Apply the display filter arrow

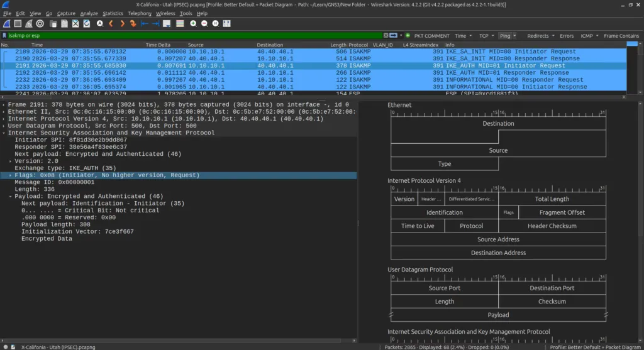[x=394, y=36]
